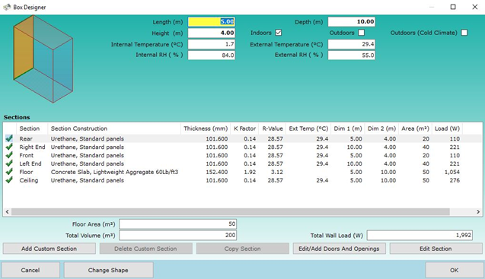Toggle the Left End section checkmark
This screenshot has height=279, width=485.
point(9,163)
